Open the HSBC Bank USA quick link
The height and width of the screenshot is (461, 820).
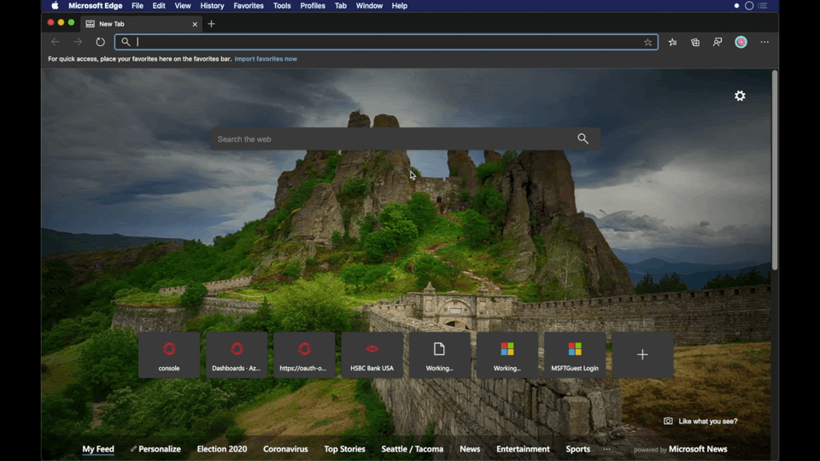(372, 354)
